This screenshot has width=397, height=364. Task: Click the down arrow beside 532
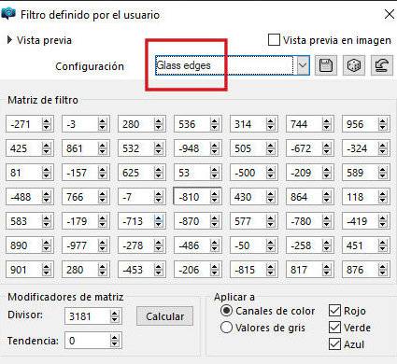tap(159, 151)
